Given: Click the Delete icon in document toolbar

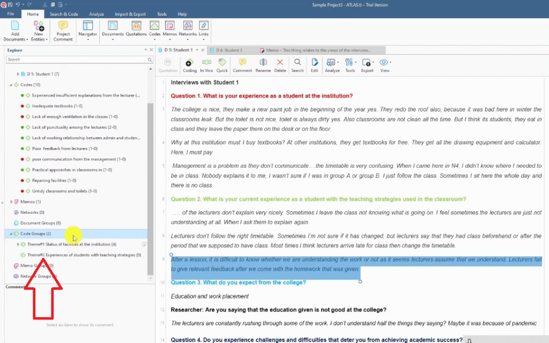Looking at the screenshot, I should (x=280, y=65).
